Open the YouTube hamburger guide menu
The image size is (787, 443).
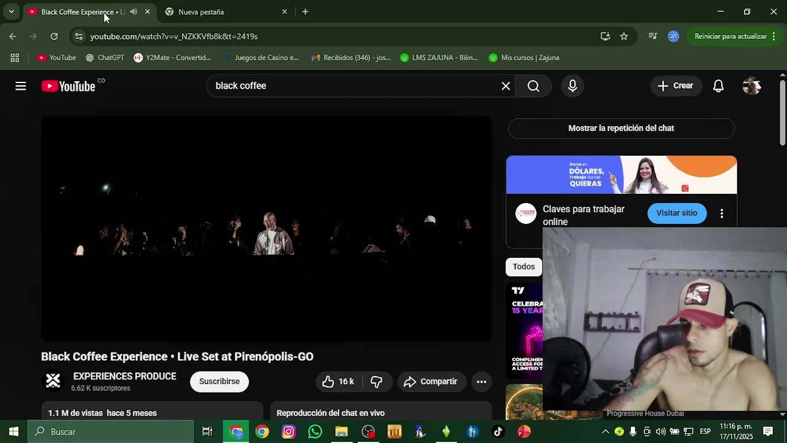pyautogui.click(x=21, y=86)
